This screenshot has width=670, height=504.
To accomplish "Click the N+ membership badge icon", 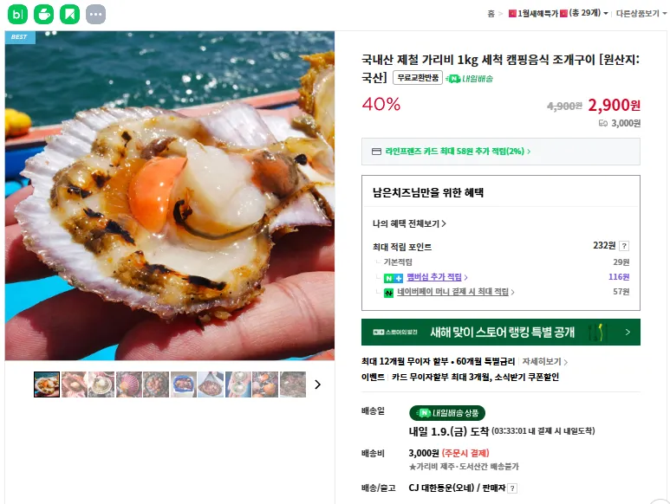I will click(x=394, y=278).
